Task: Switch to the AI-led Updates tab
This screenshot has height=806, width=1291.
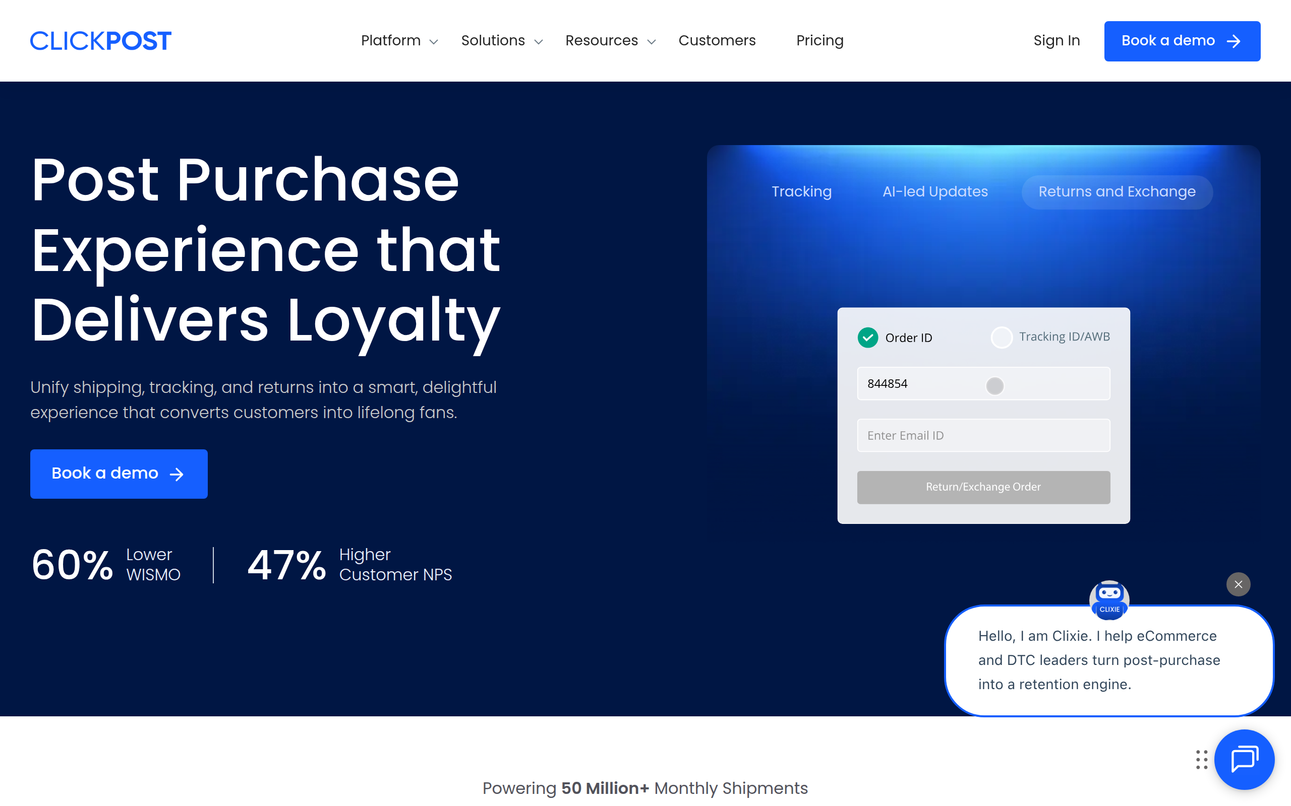Action: pyautogui.click(x=934, y=191)
